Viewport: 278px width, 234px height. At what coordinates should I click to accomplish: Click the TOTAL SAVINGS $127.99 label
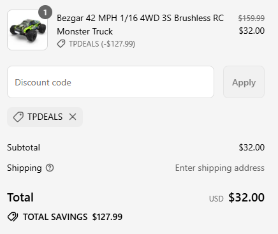click(73, 217)
